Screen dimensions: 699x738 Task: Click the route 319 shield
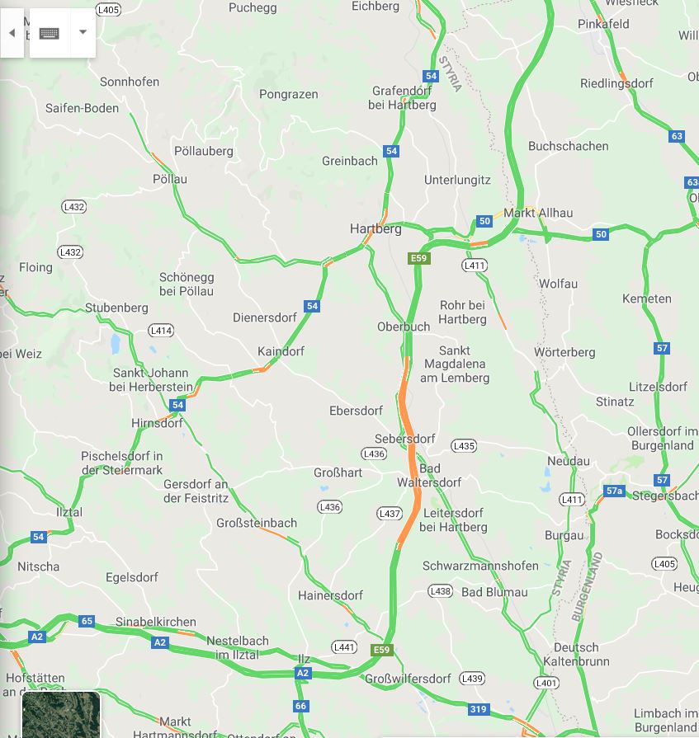click(478, 709)
